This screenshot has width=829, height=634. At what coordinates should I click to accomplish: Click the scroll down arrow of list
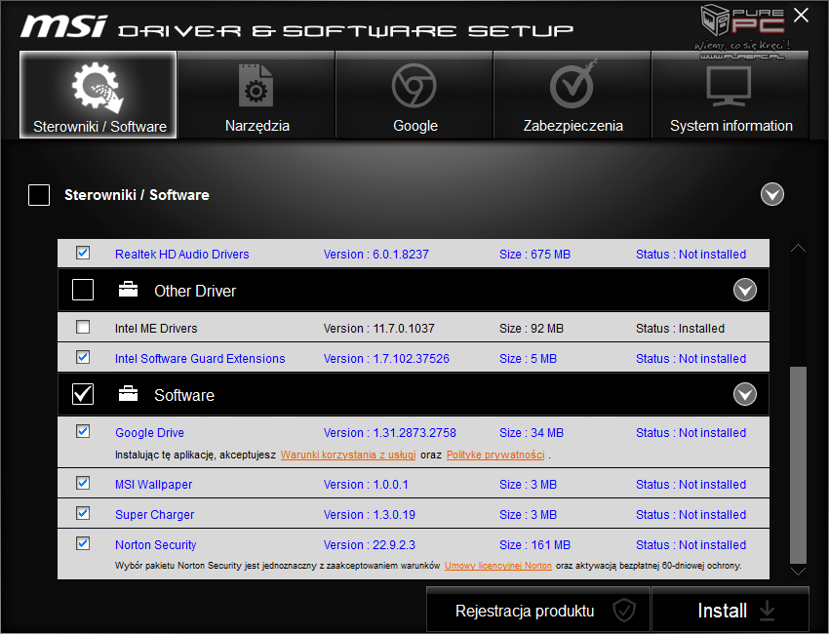pos(798,571)
